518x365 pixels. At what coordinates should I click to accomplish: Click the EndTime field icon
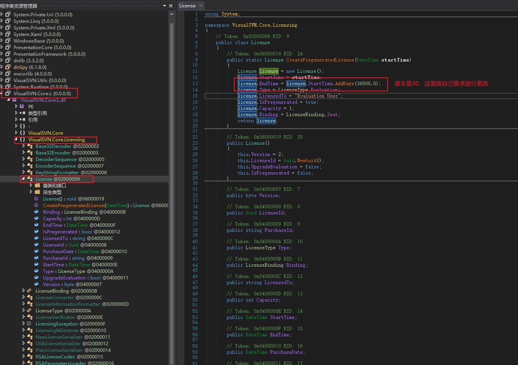pos(36,225)
